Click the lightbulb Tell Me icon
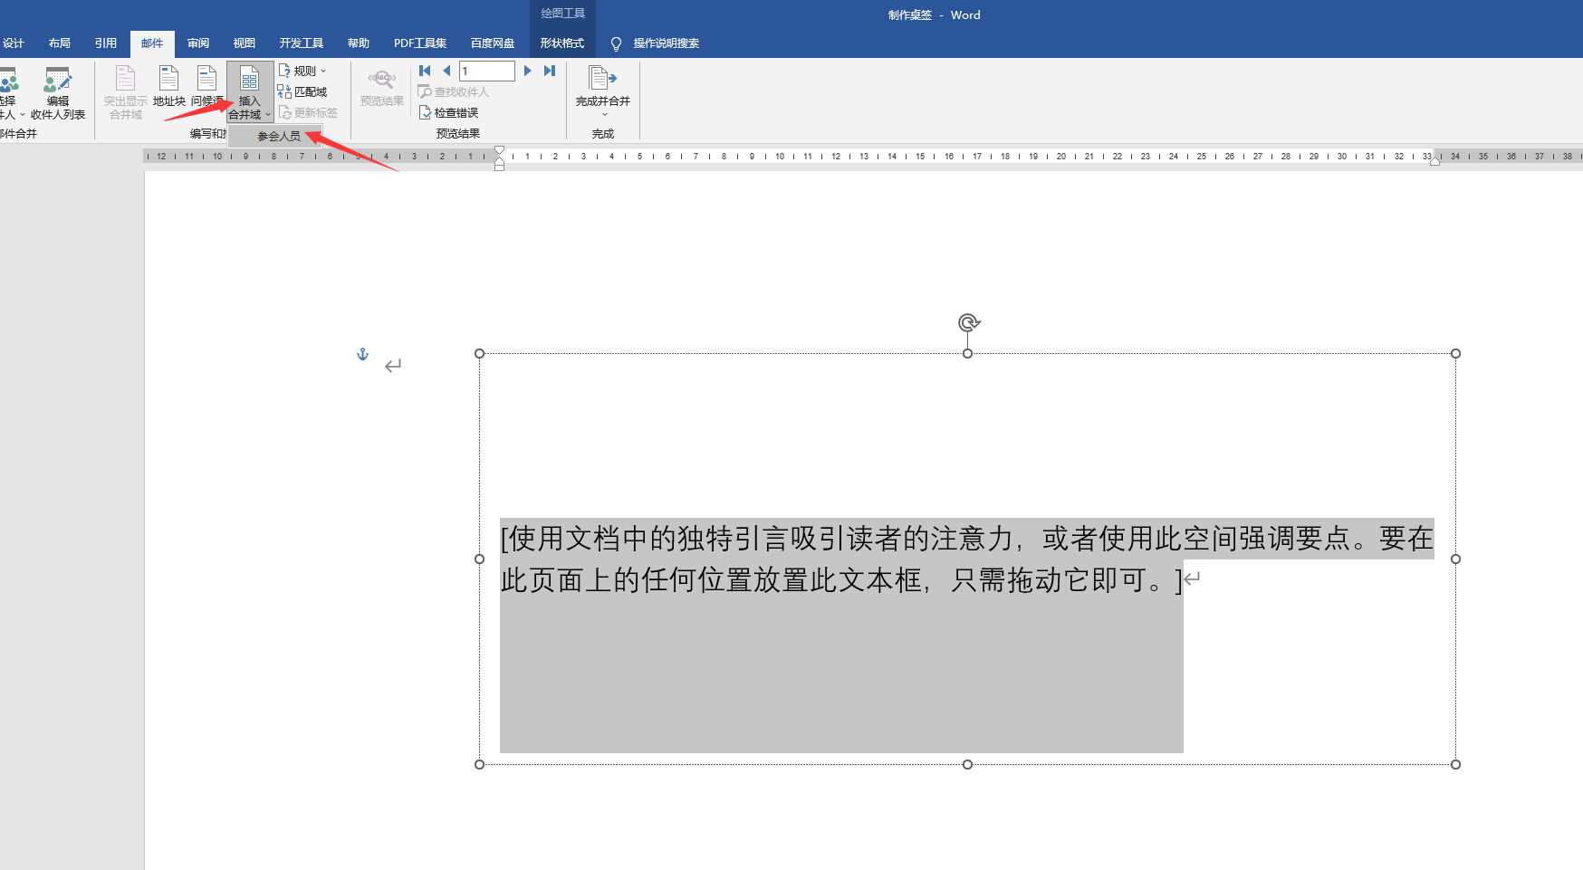 point(616,43)
